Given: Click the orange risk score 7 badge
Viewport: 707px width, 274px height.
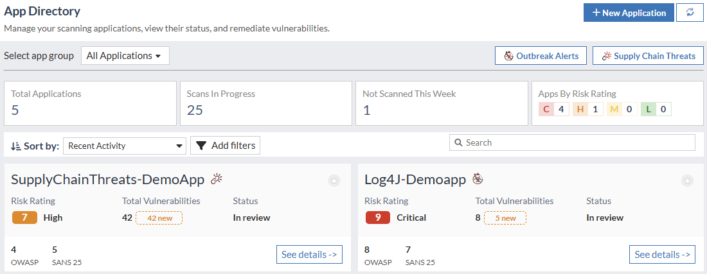Looking at the screenshot, I should coord(24,218).
